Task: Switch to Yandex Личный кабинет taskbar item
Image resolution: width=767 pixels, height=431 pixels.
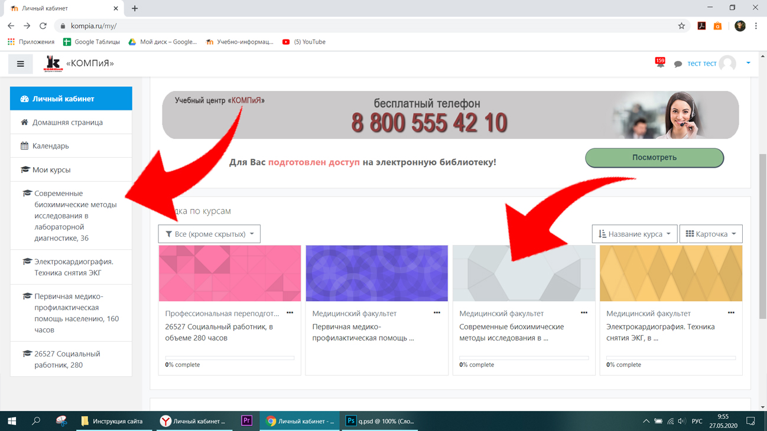Action: (193, 421)
